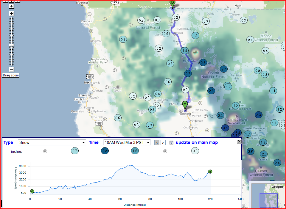Click the 1.4 snow marker on the route
The image size is (286, 209).
point(185,51)
